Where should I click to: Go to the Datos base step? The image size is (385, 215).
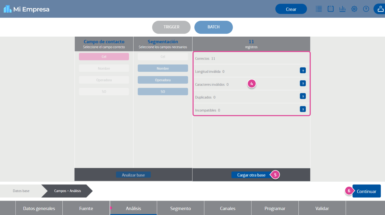click(21, 191)
